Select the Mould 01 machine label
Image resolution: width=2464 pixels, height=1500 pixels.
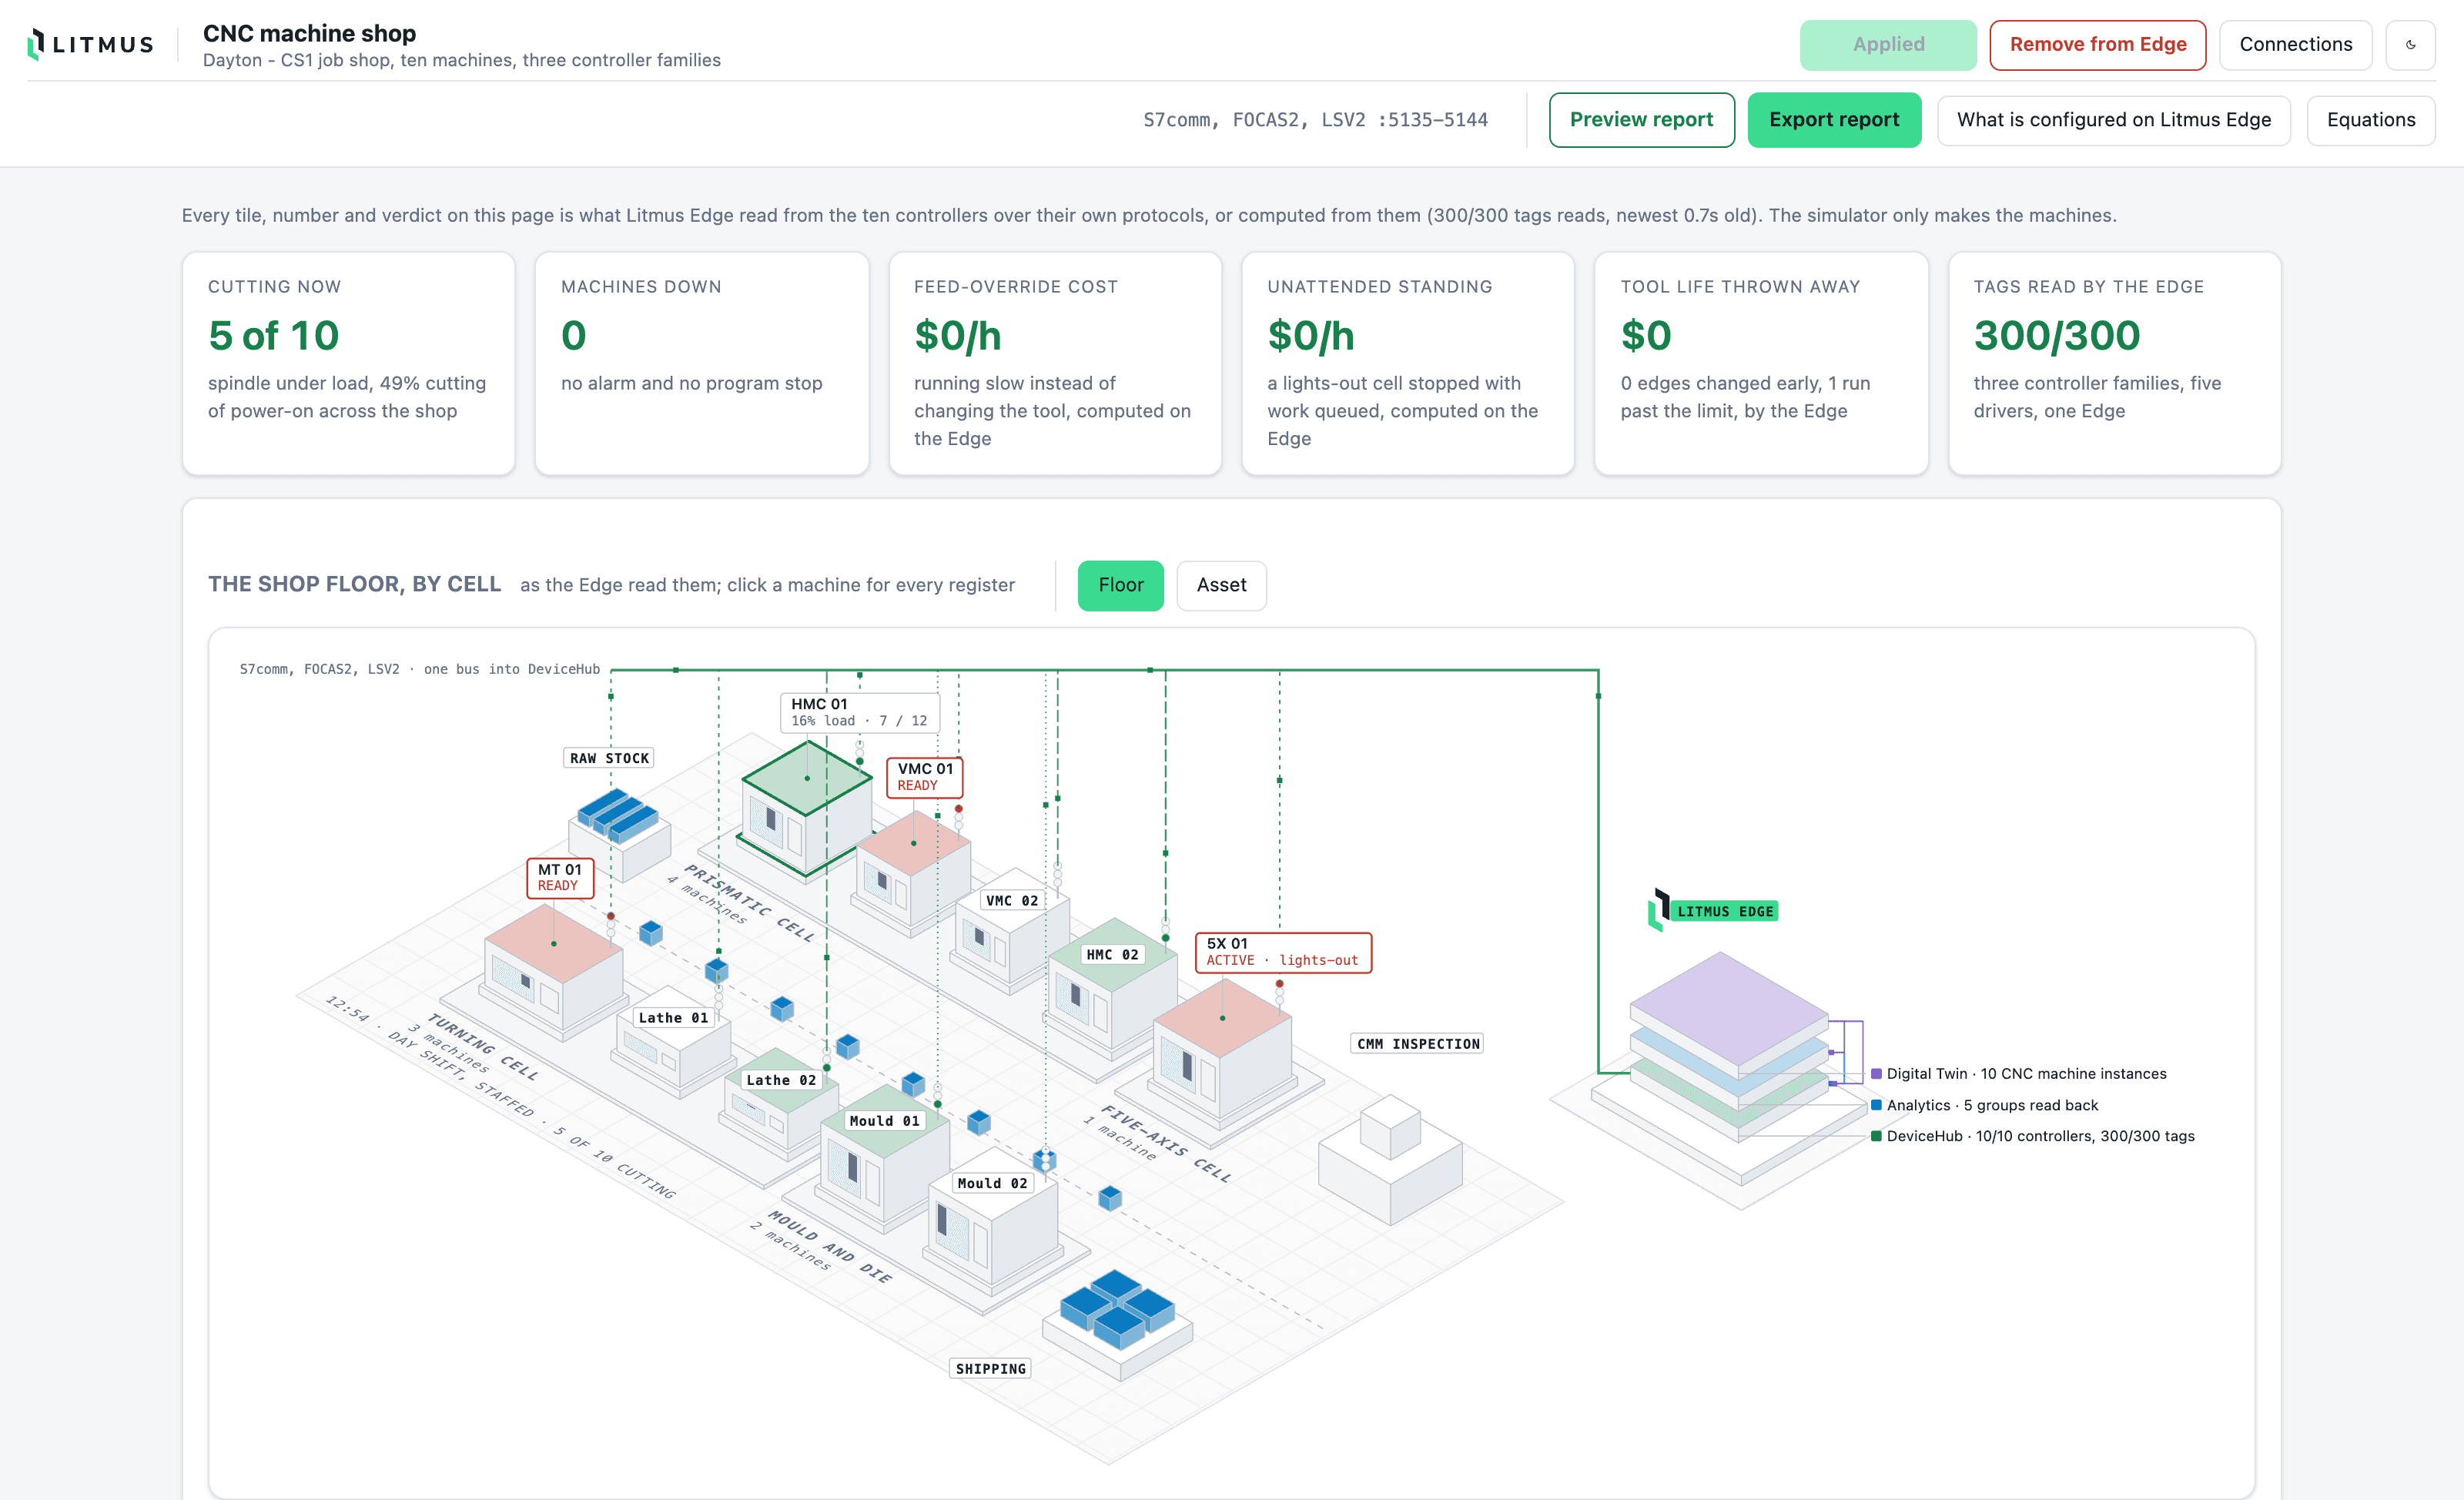coord(884,1120)
